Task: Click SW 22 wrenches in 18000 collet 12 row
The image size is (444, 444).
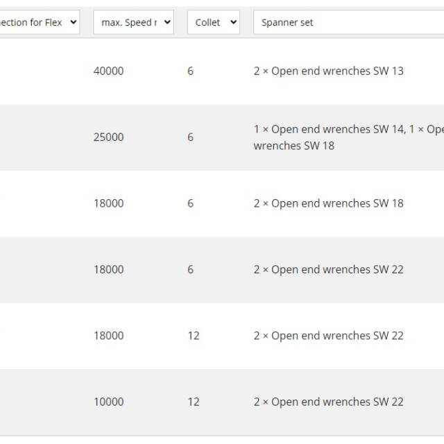Action: [328, 336]
